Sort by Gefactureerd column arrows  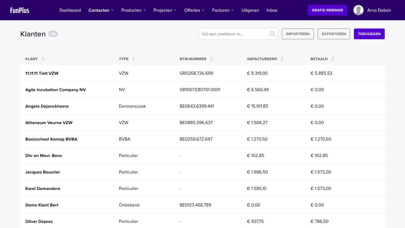pos(282,59)
